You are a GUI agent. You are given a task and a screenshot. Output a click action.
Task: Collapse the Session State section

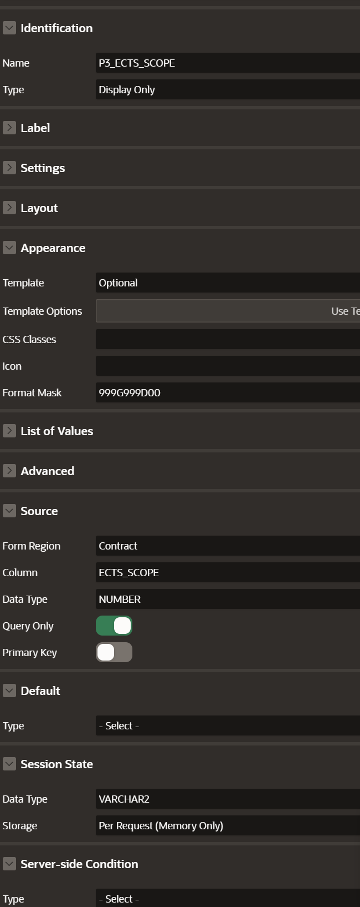(9, 764)
